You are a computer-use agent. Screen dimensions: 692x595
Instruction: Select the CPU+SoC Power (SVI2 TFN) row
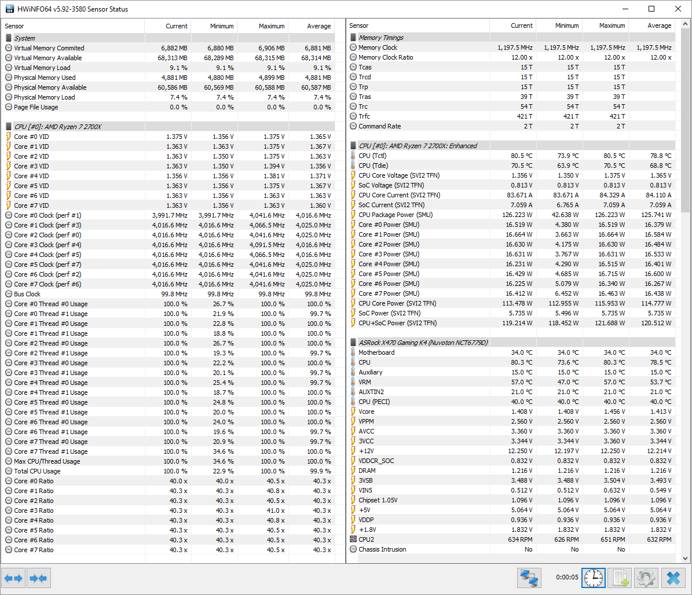(512, 323)
